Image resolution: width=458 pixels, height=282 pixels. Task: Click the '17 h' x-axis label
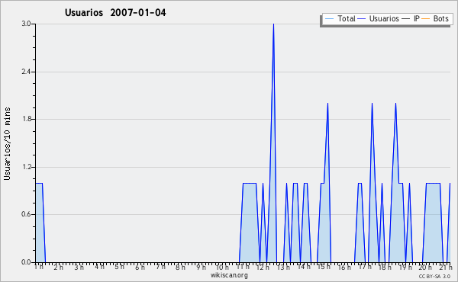click(365, 267)
